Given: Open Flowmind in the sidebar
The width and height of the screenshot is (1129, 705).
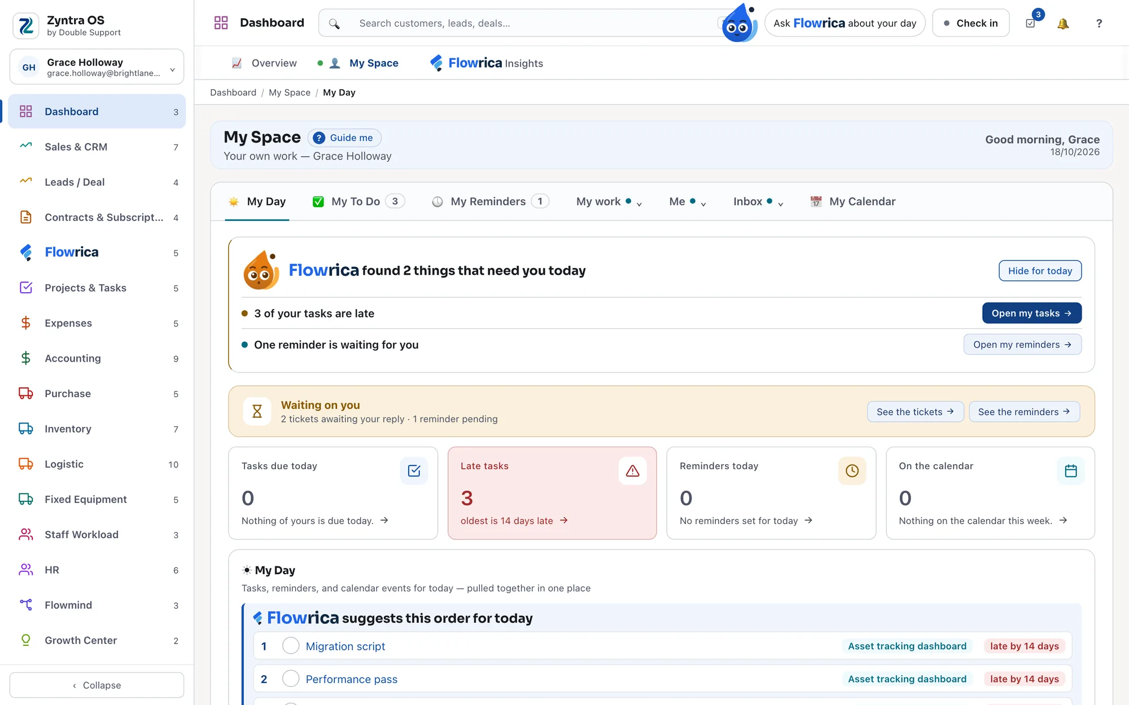Looking at the screenshot, I should point(97,605).
